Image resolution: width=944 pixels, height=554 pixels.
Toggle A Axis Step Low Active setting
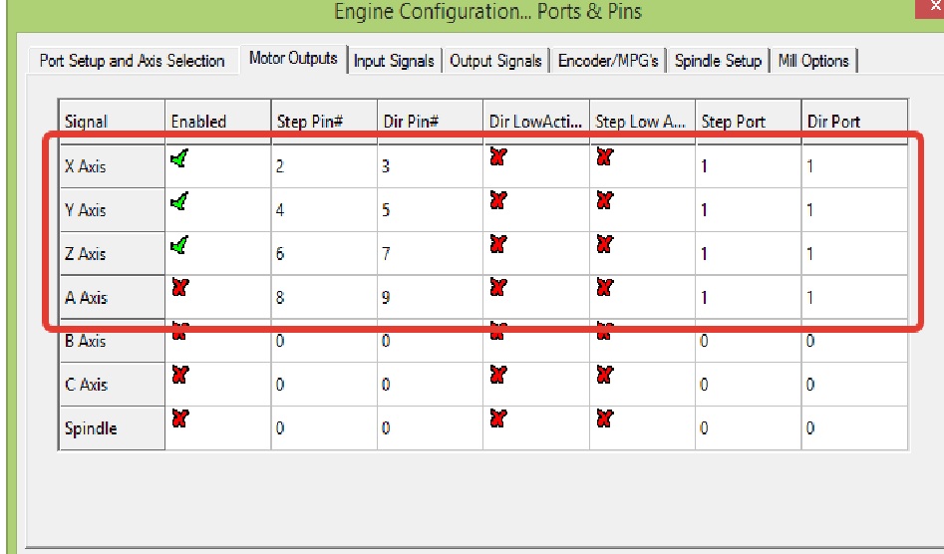click(604, 289)
